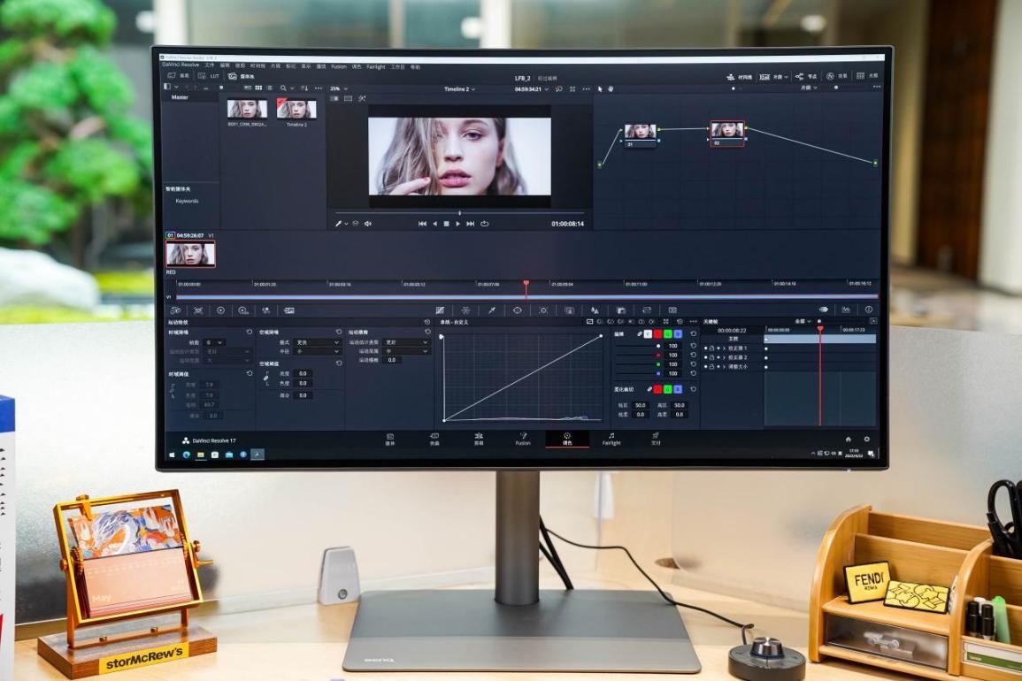
Task: Open the Information palette icon
Action: point(869,310)
